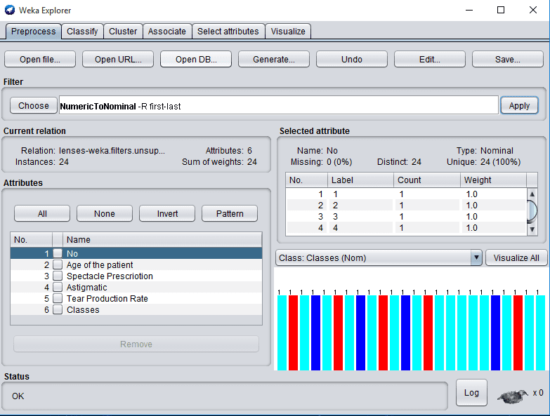
Task: Click the label table scrollbar thumb
Action: (x=532, y=211)
